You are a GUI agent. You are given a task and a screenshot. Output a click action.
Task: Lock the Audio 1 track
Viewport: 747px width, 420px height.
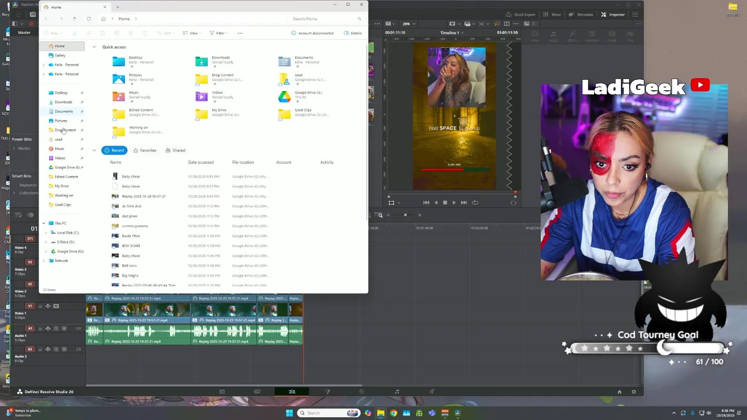tap(40, 328)
